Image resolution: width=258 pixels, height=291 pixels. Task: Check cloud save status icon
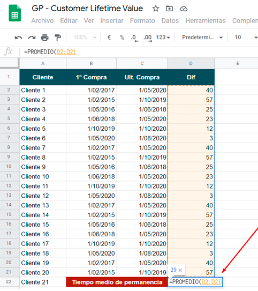click(184, 9)
